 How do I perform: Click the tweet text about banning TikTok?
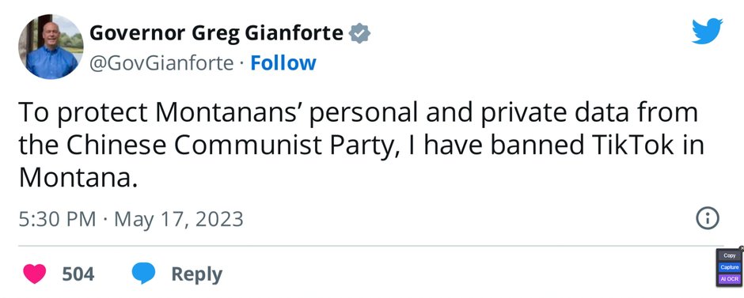[x=361, y=145]
